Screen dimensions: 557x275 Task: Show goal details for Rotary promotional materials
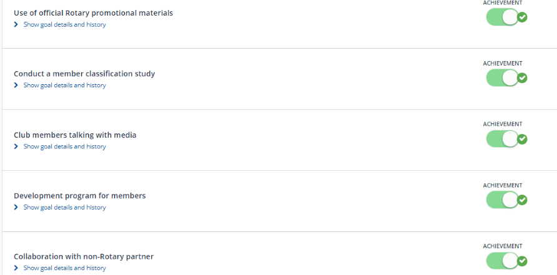pos(64,25)
